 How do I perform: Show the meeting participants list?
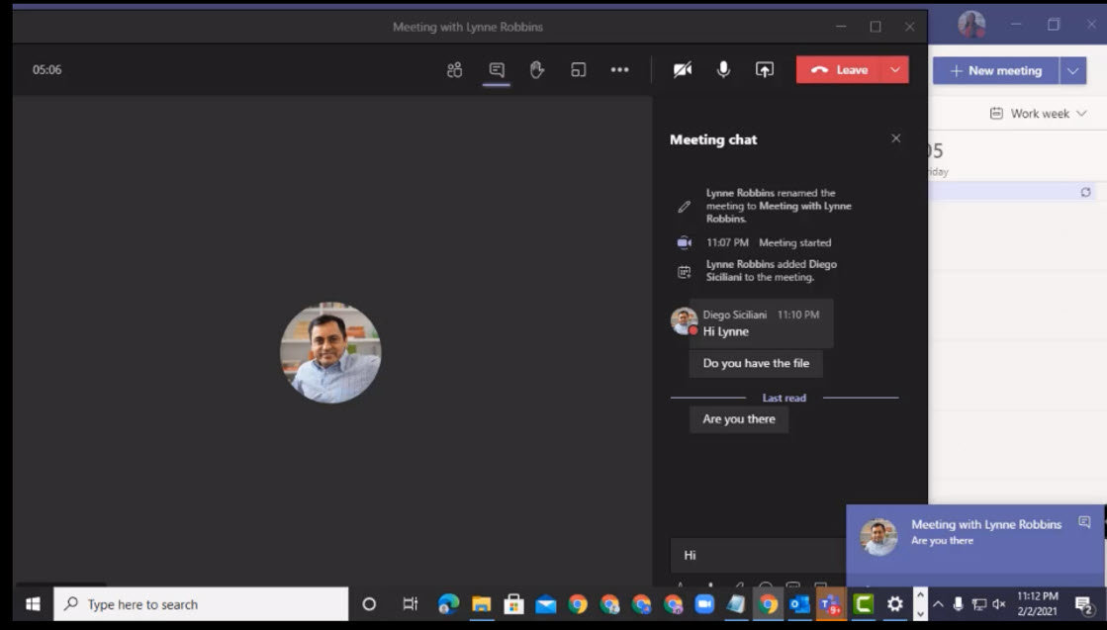[454, 70]
